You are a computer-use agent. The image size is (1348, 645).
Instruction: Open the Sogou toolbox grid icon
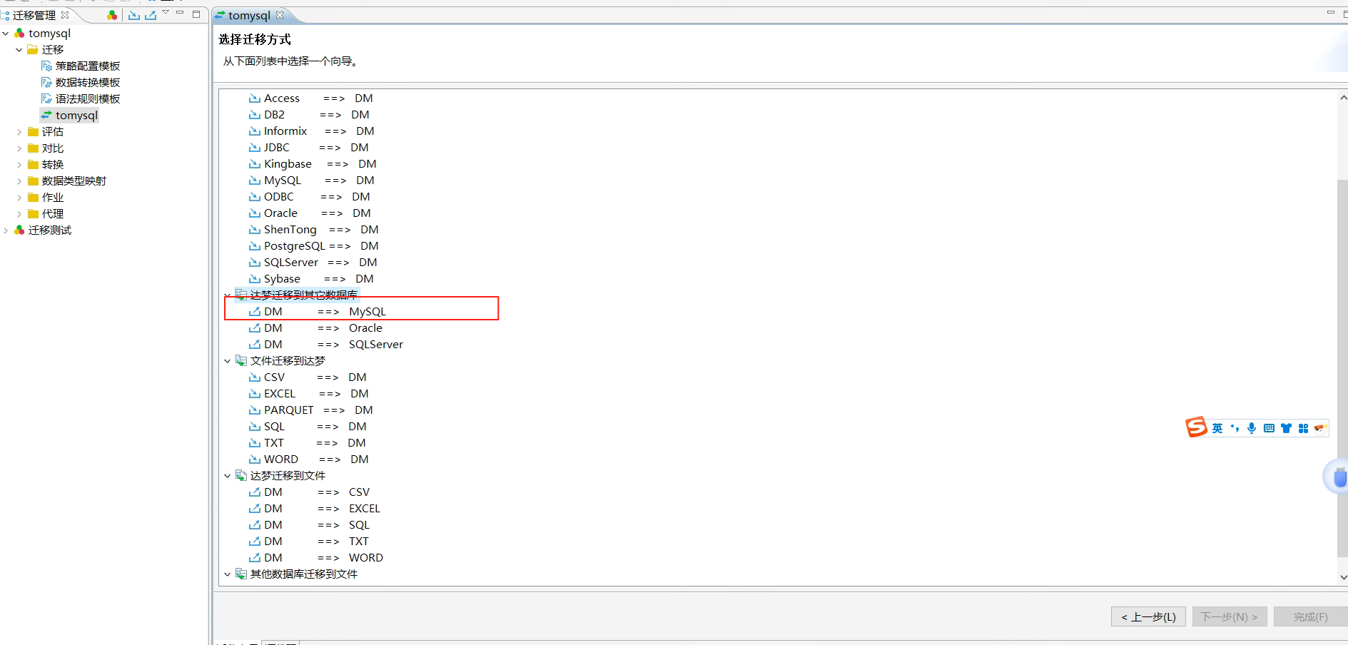pyautogui.click(x=1303, y=428)
